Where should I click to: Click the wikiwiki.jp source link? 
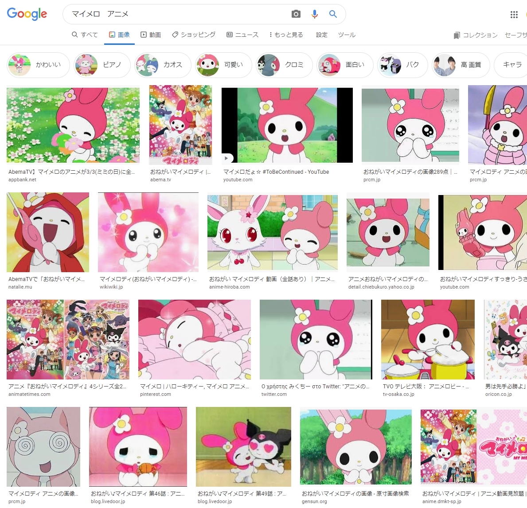(x=111, y=287)
